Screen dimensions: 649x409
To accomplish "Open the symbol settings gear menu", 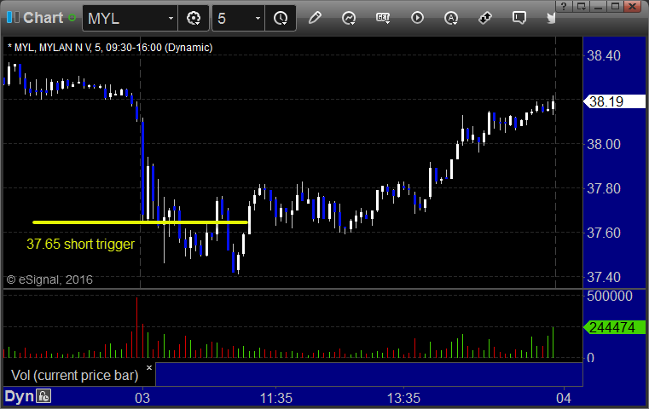I will point(194,18).
